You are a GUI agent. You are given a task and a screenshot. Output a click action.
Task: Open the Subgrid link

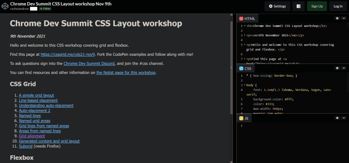(26, 146)
